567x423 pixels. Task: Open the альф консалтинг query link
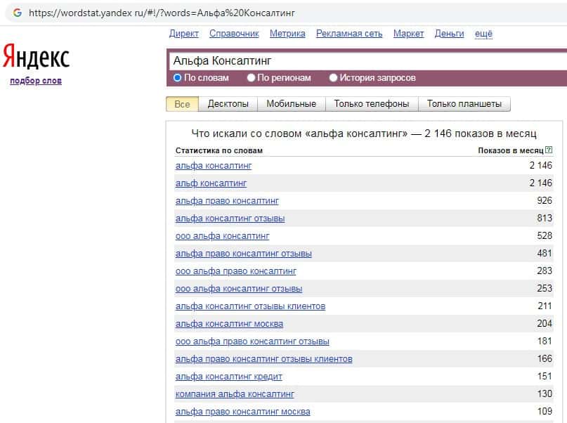click(211, 183)
